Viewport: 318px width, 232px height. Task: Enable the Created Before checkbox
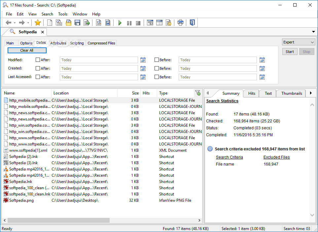(x=157, y=68)
